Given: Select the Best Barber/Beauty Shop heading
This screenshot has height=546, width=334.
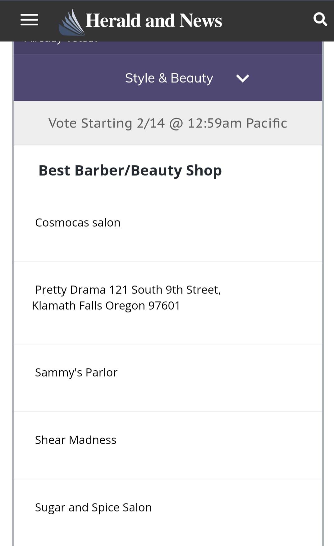Looking at the screenshot, I should [x=130, y=170].
